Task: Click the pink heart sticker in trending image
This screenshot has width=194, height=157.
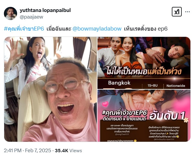Action: pyautogui.click(x=105, y=104)
